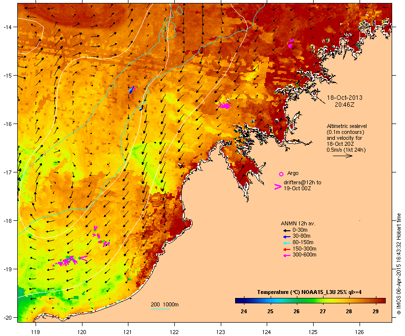Click the time label 20:46Z

pos(345,104)
